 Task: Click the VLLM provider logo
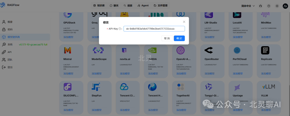click(x=269, y=86)
